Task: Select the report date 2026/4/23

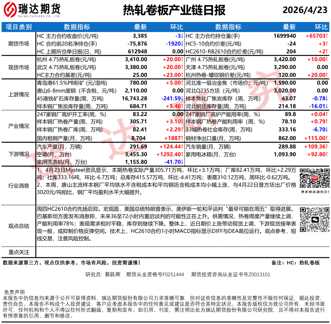Action: [x=305, y=10]
